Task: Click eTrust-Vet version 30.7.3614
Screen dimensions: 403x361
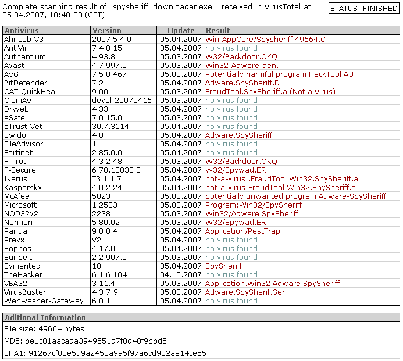Action: (x=110, y=127)
